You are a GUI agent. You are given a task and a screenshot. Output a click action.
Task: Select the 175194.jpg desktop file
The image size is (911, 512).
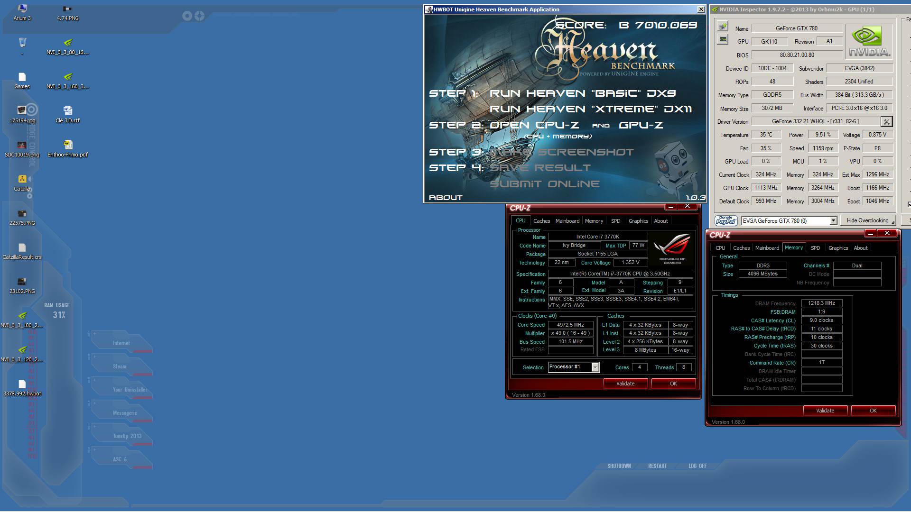pyautogui.click(x=22, y=115)
